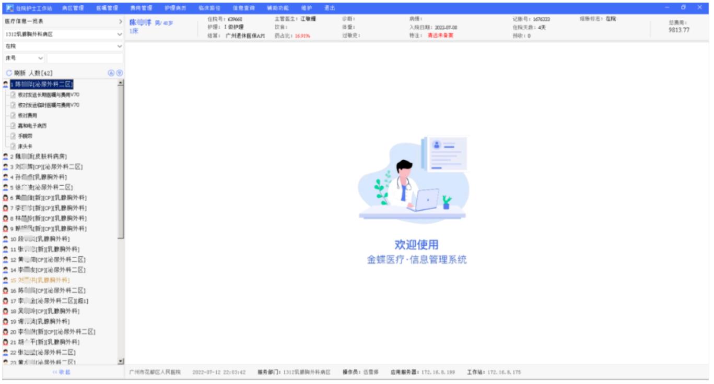Open the 手腕带 tree item
Screen dimensions: 714x384
coord(25,136)
